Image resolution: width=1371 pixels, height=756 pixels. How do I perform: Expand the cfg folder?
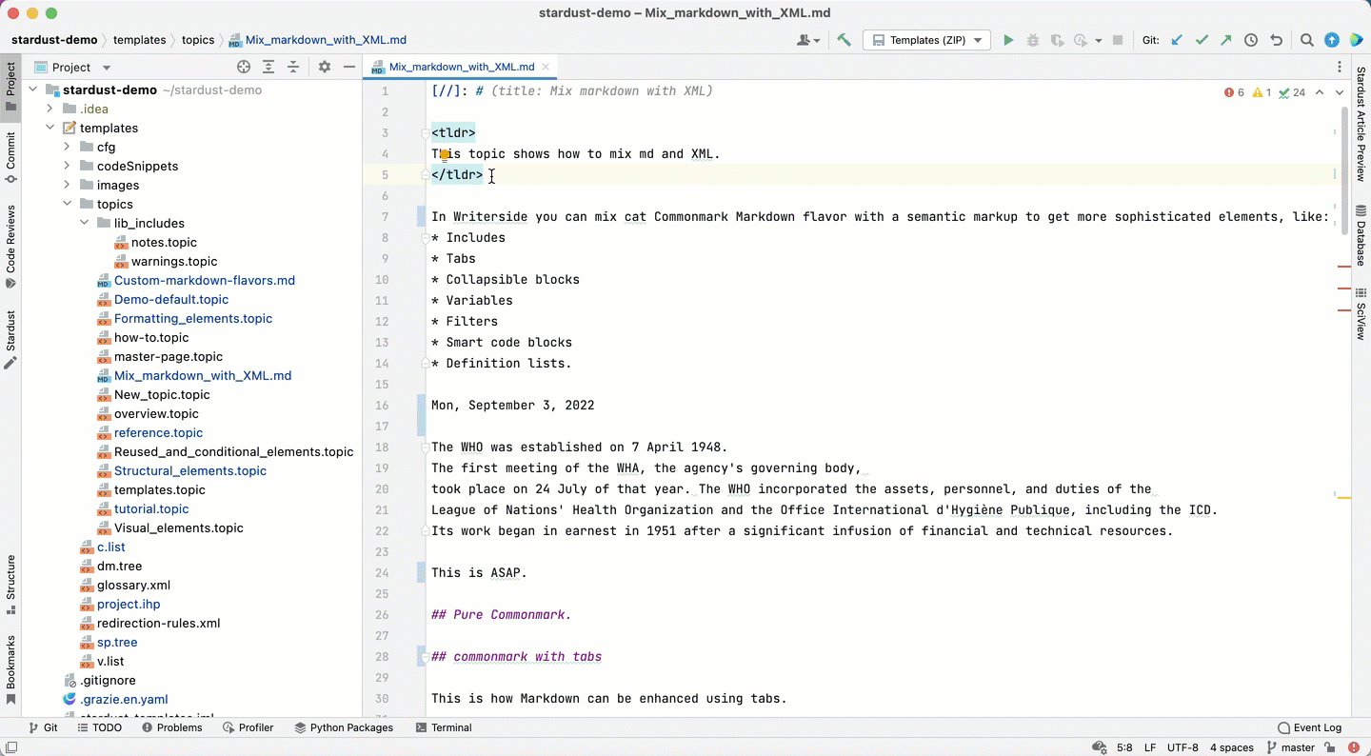pyautogui.click(x=67, y=147)
